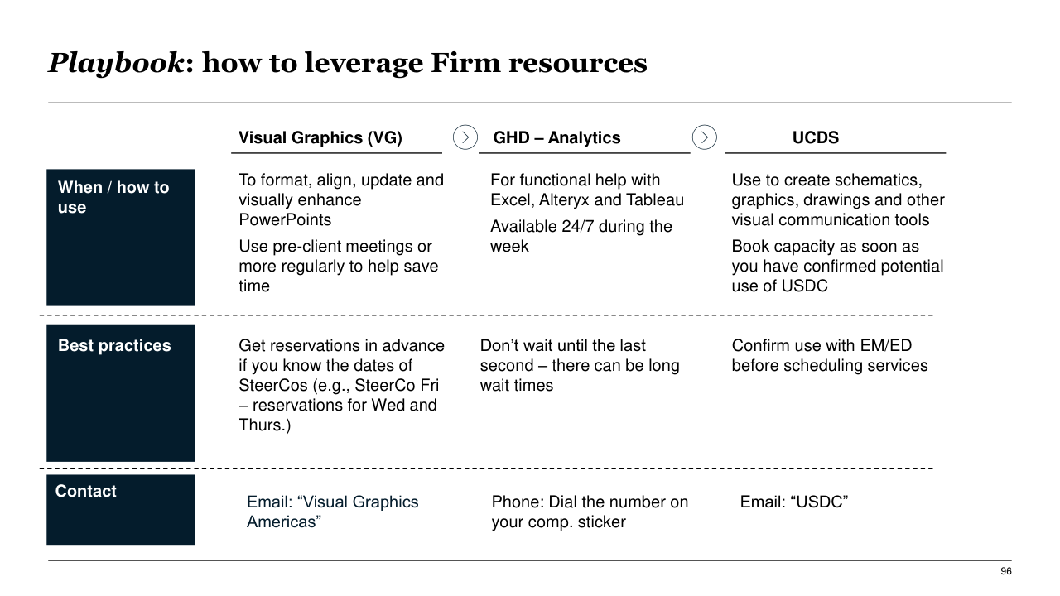Select the dark "Contact" label box
This screenshot has height=596, width=1060.
[121, 509]
